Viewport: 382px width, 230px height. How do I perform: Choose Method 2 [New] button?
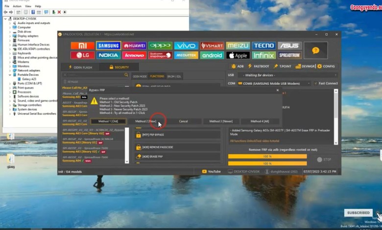click(x=145, y=121)
